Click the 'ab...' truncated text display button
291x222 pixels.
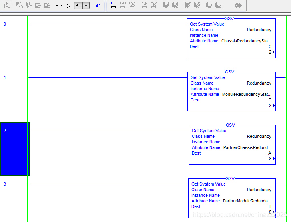click(x=78, y=5)
